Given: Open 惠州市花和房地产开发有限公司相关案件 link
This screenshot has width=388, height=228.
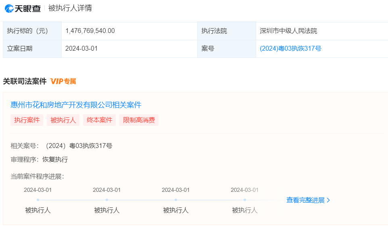Looking at the screenshot, I should pos(76,105).
